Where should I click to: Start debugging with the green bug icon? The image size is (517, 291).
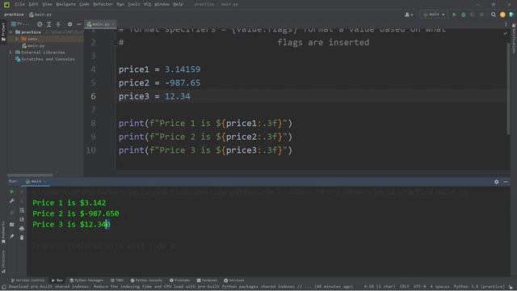point(463,15)
